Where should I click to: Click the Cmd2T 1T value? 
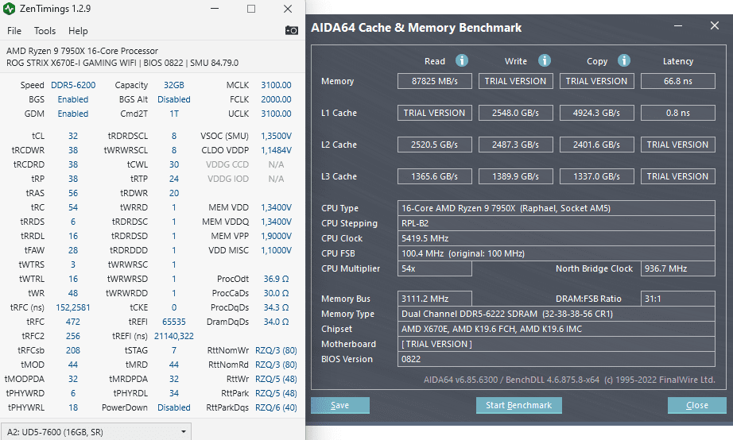point(174,114)
